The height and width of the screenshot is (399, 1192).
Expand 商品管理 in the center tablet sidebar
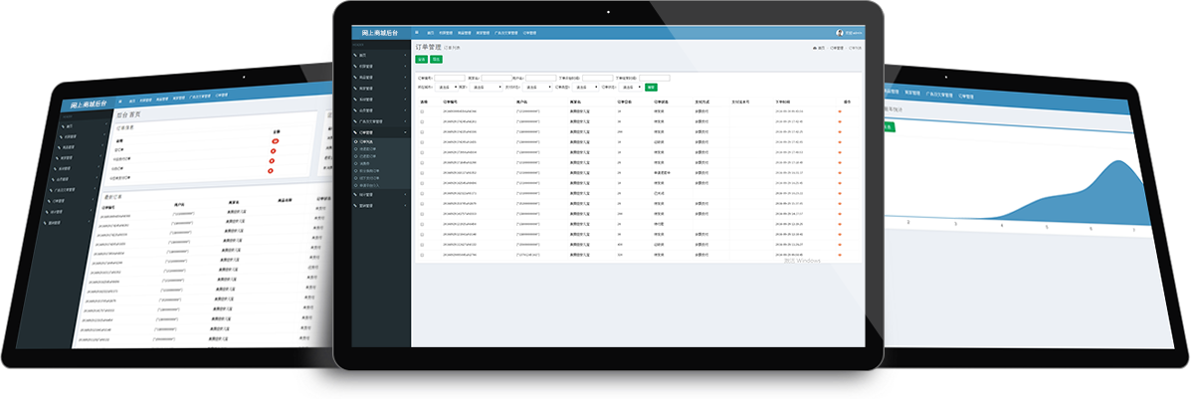(x=381, y=77)
